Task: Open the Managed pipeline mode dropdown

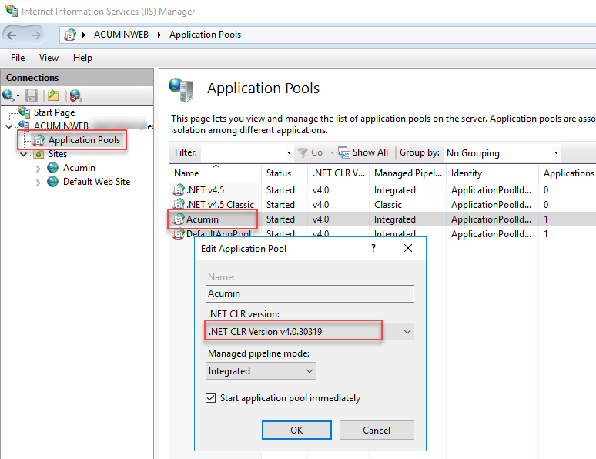Action: point(310,370)
